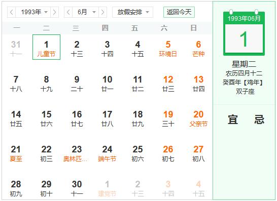Select June 5 环境日 date

pyautogui.click(x=168, y=49)
